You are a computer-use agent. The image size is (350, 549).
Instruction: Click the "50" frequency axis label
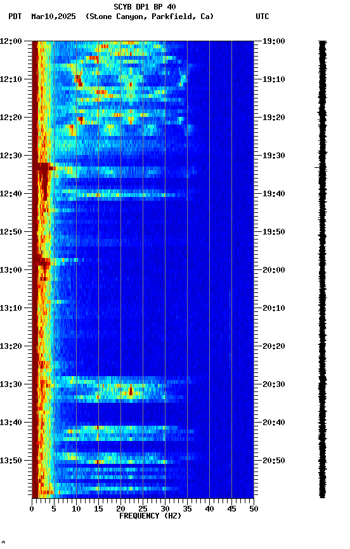pyautogui.click(x=254, y=509)
